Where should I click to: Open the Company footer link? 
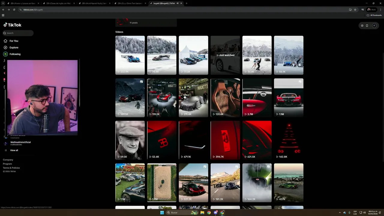[x=8, y=160]
